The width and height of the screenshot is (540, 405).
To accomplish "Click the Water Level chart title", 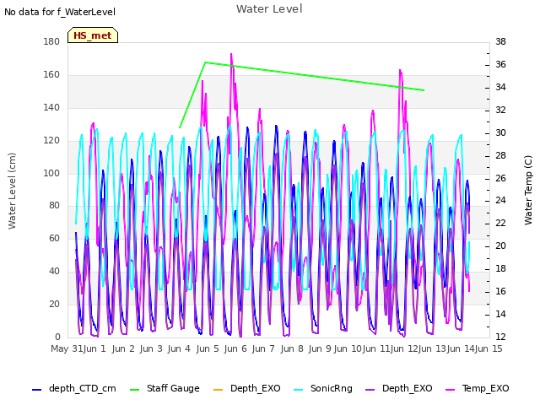I will tap(269, 9).
